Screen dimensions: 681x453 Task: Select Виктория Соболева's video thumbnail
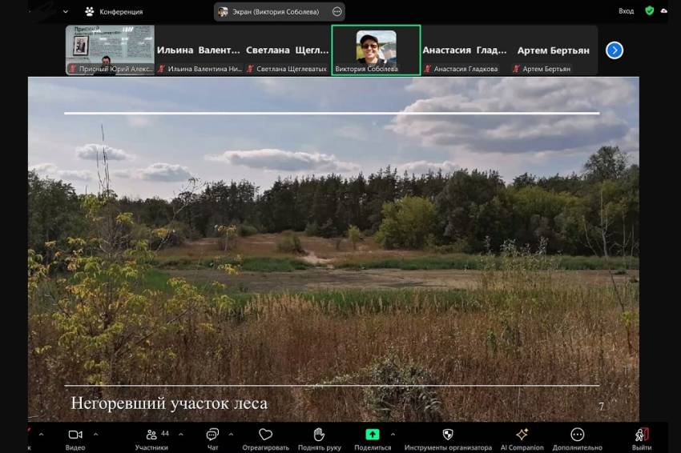pyautogui.click(x=376, y=50)
